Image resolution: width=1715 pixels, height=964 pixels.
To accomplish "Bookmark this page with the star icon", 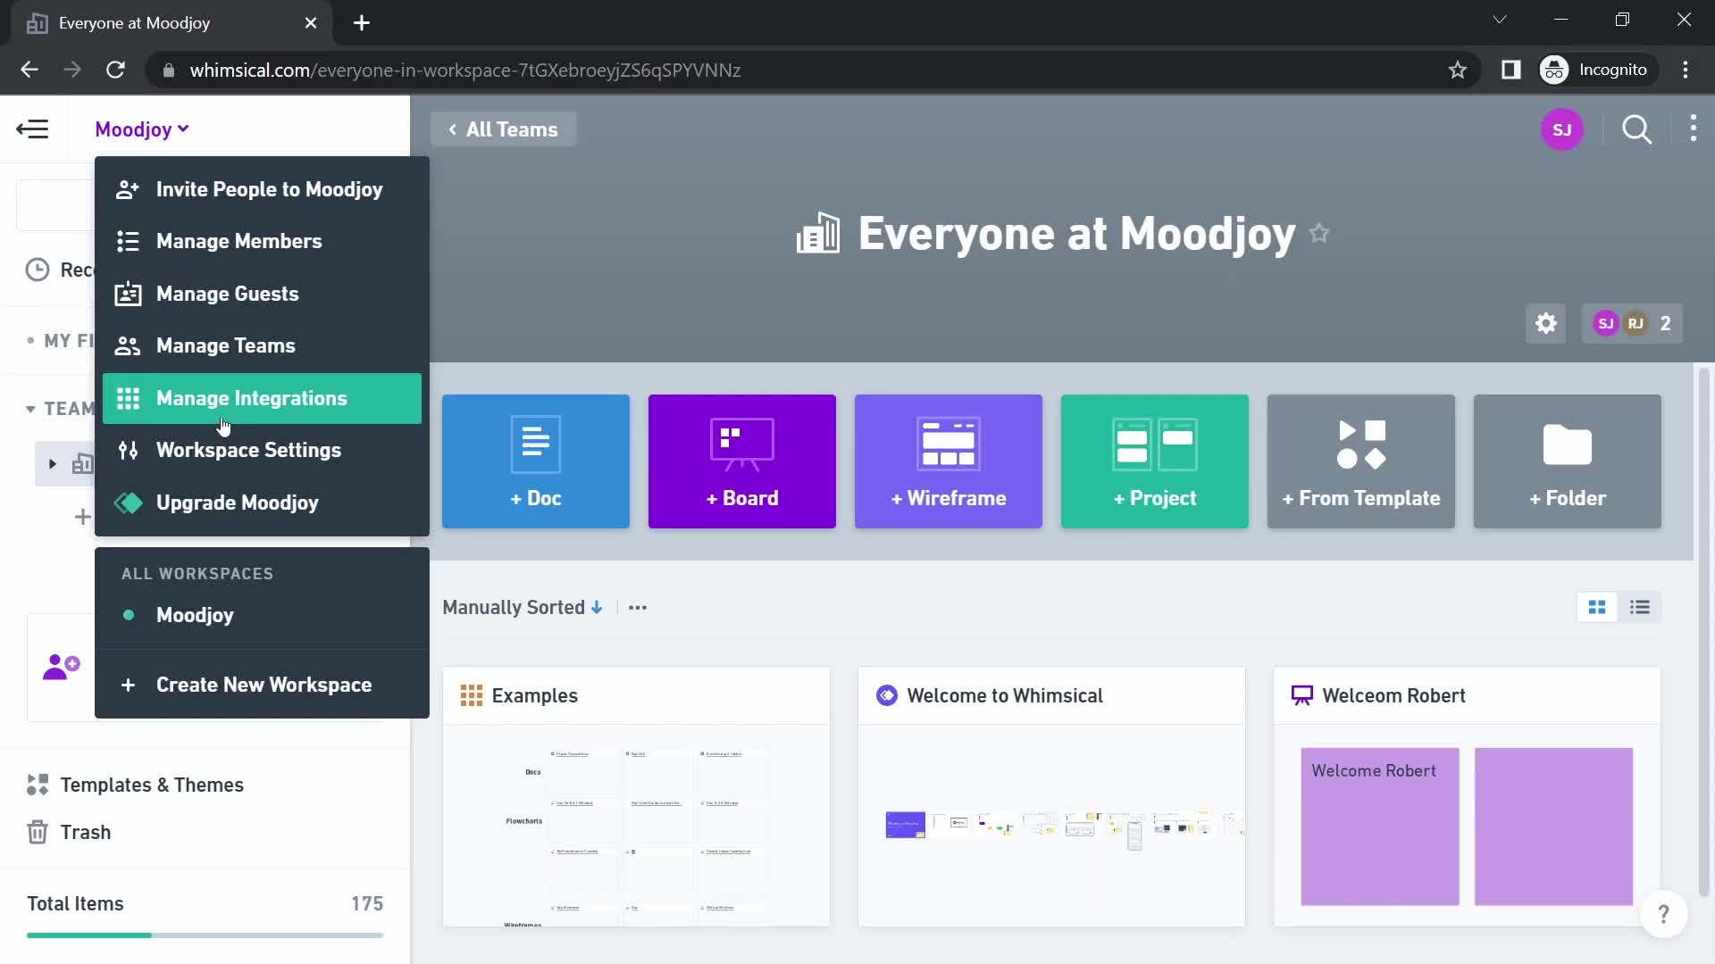I will click(x=1458, y=70).
